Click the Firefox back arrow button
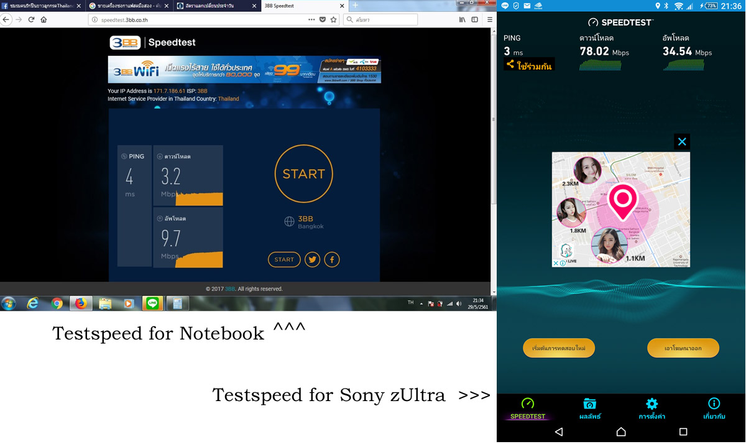 pos(6,19)
